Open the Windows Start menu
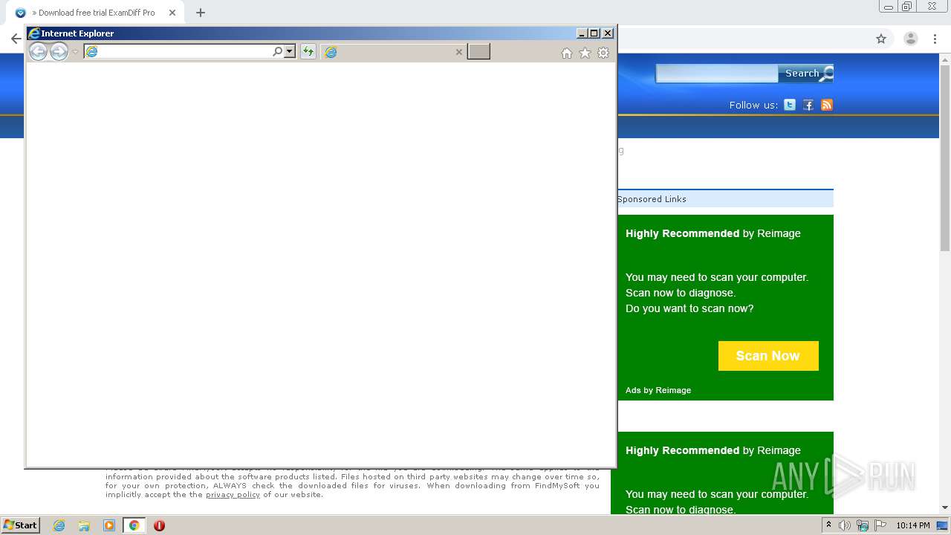This screenshot has height=535, width=951. pos(21,525)
